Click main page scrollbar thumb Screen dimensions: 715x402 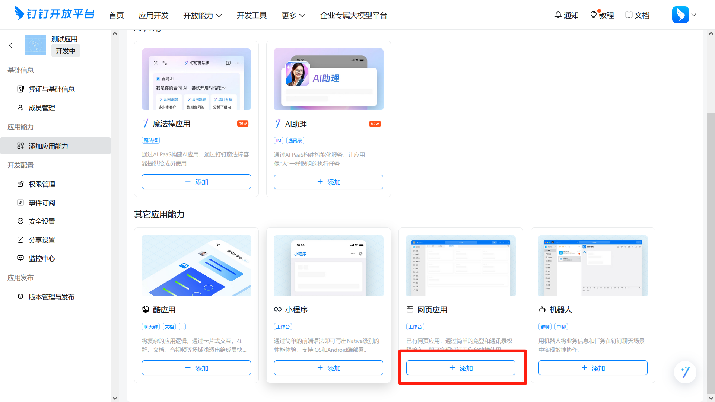[x=711, y=253]
